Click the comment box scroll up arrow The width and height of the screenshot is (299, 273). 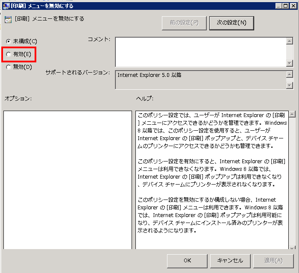[x=289, y=41]
